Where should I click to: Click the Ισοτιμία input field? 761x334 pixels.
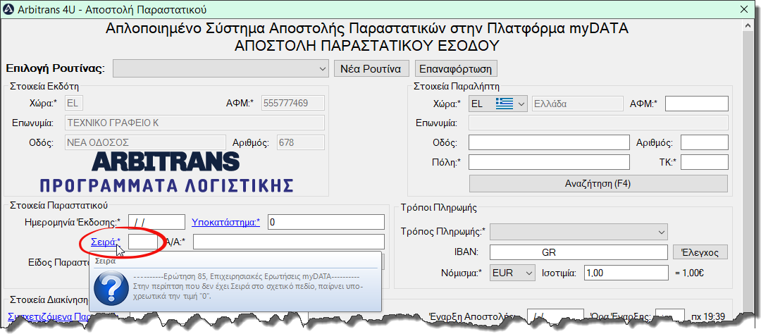point(626,273)
